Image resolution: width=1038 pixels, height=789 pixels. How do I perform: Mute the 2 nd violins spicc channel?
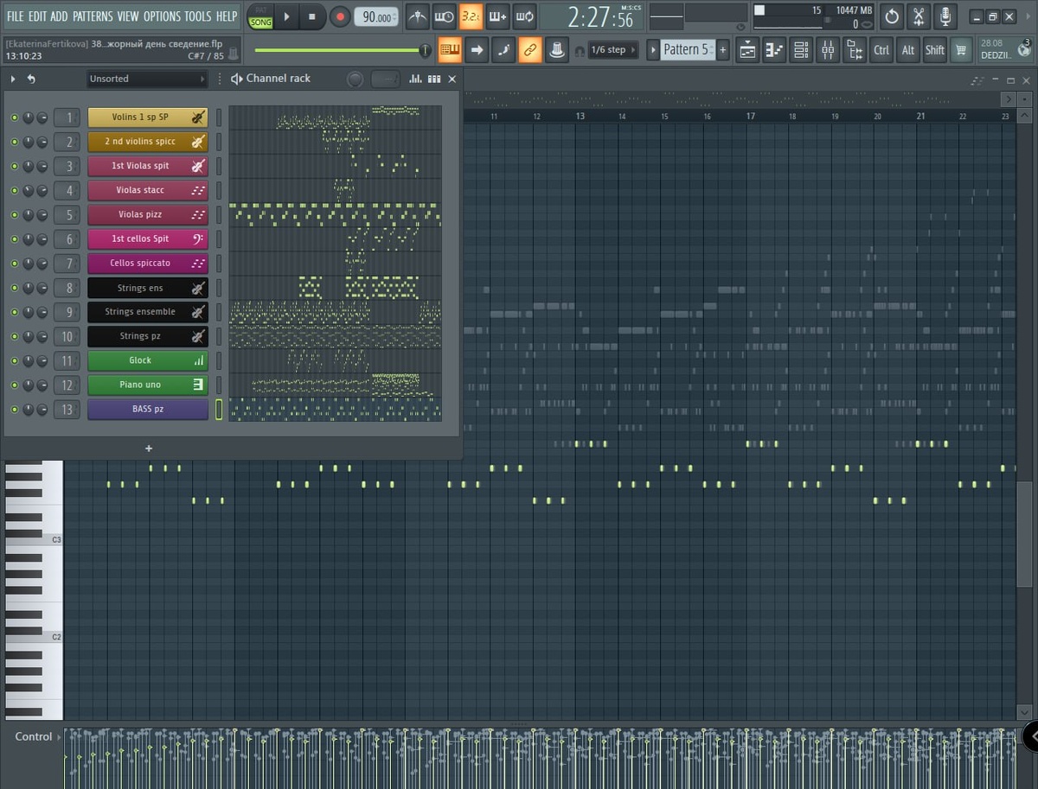(x=14, y=142)
